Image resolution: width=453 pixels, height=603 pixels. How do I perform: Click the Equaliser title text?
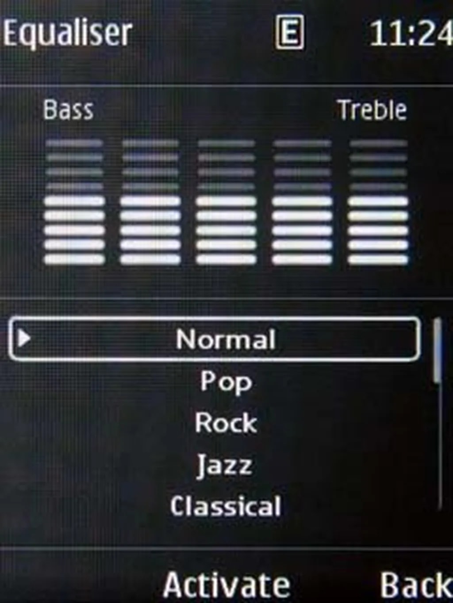pyautogui.click(x=68, y=34)
